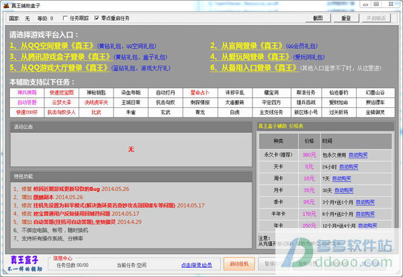Select the 王城日常 task cell
The image size is (403, 277).
coord(131,103)
